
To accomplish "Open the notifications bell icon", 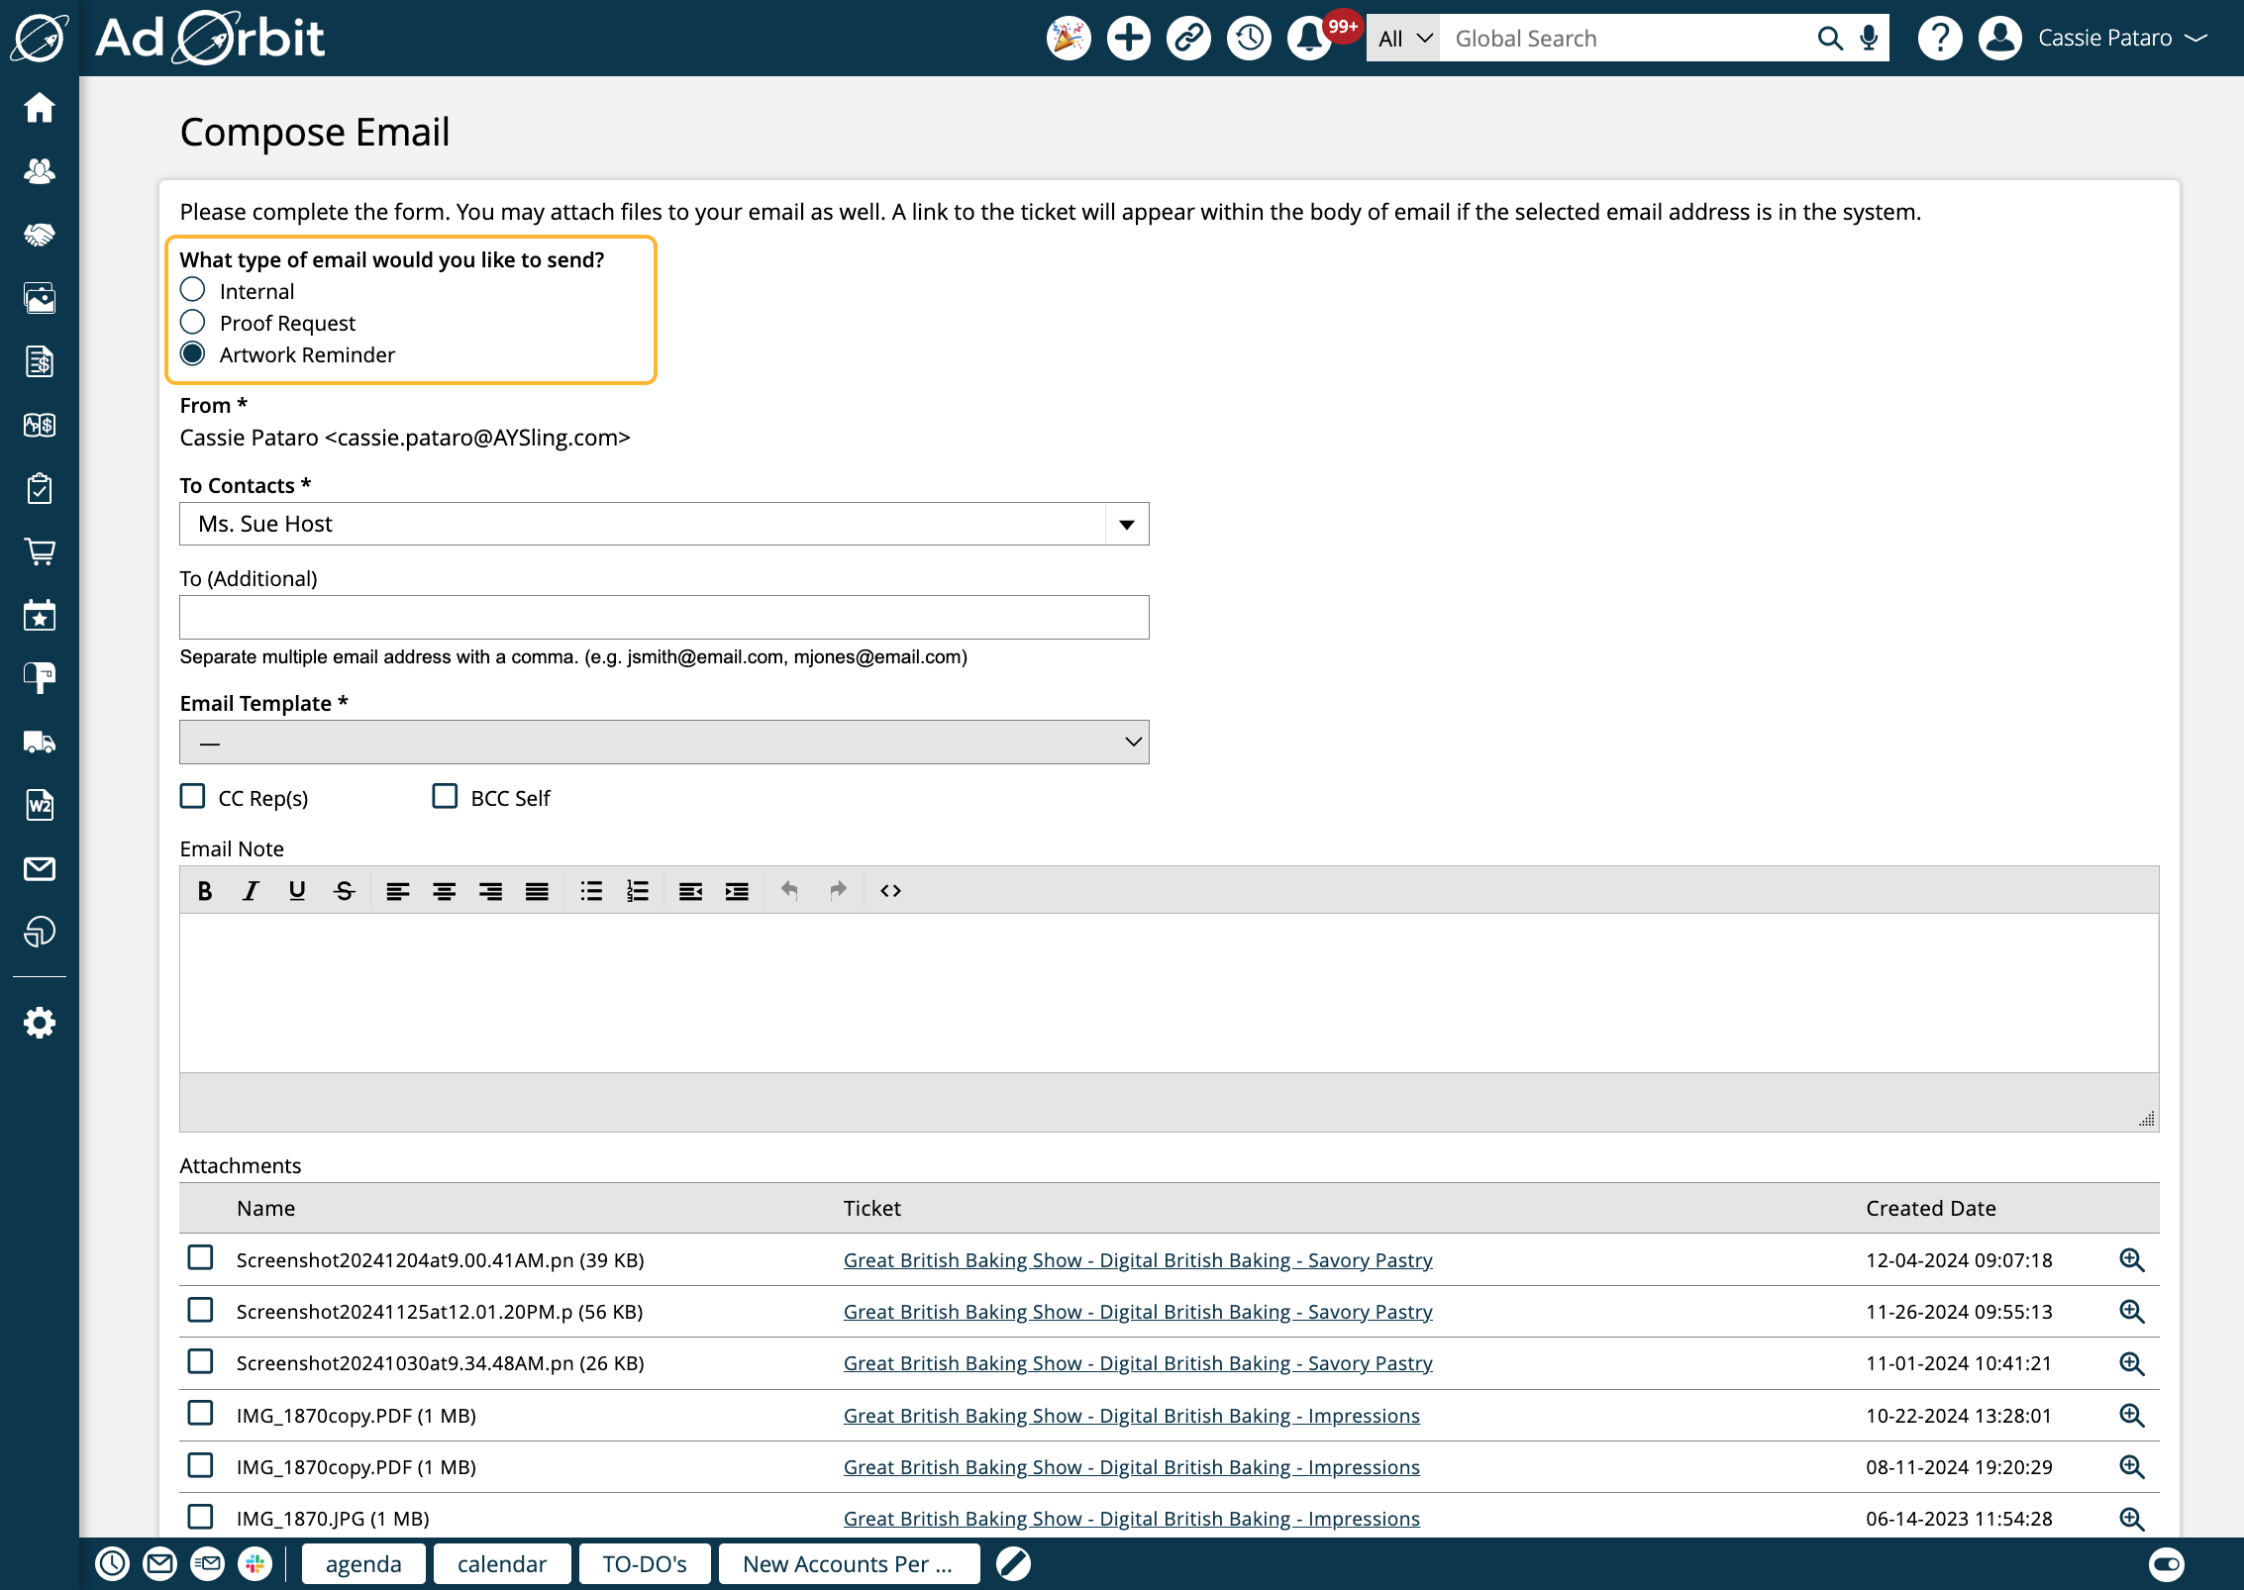I will click(1309, 39).
